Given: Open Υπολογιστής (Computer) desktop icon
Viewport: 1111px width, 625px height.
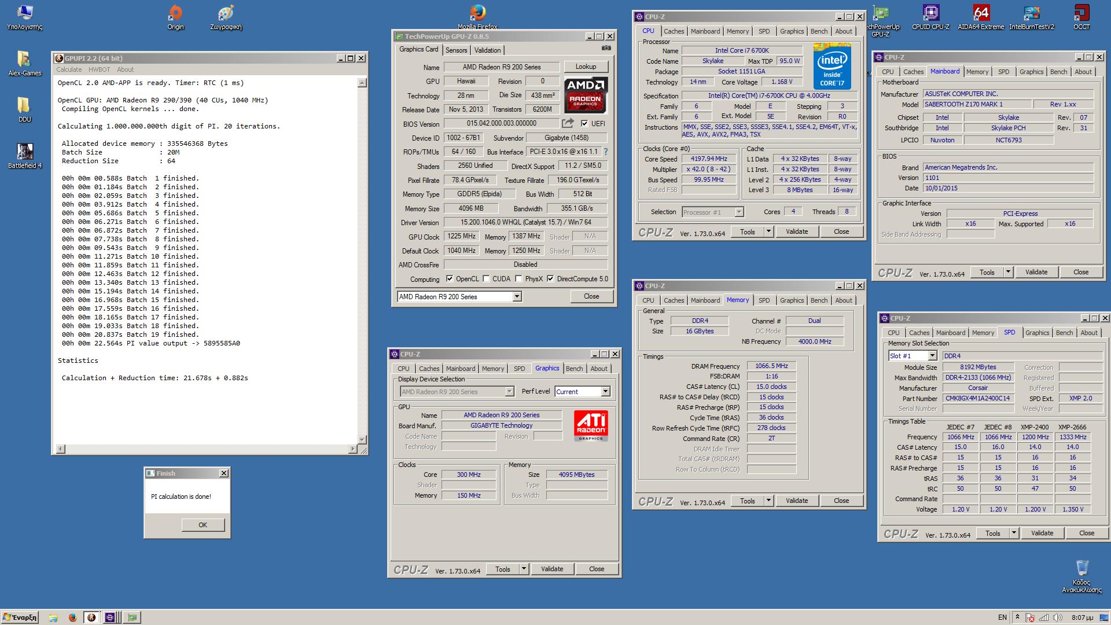Looking at the screenshot, I should tap(24, 17).
